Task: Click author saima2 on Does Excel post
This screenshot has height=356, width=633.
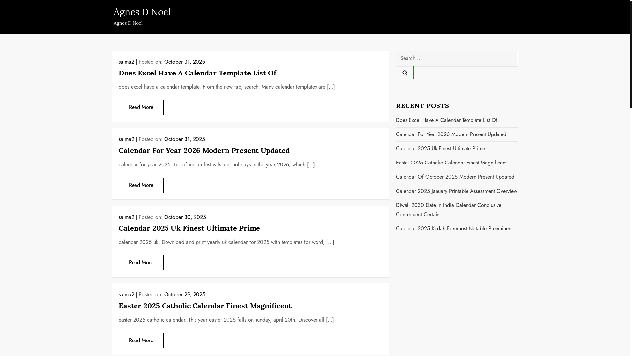Action: click(126, 62)
